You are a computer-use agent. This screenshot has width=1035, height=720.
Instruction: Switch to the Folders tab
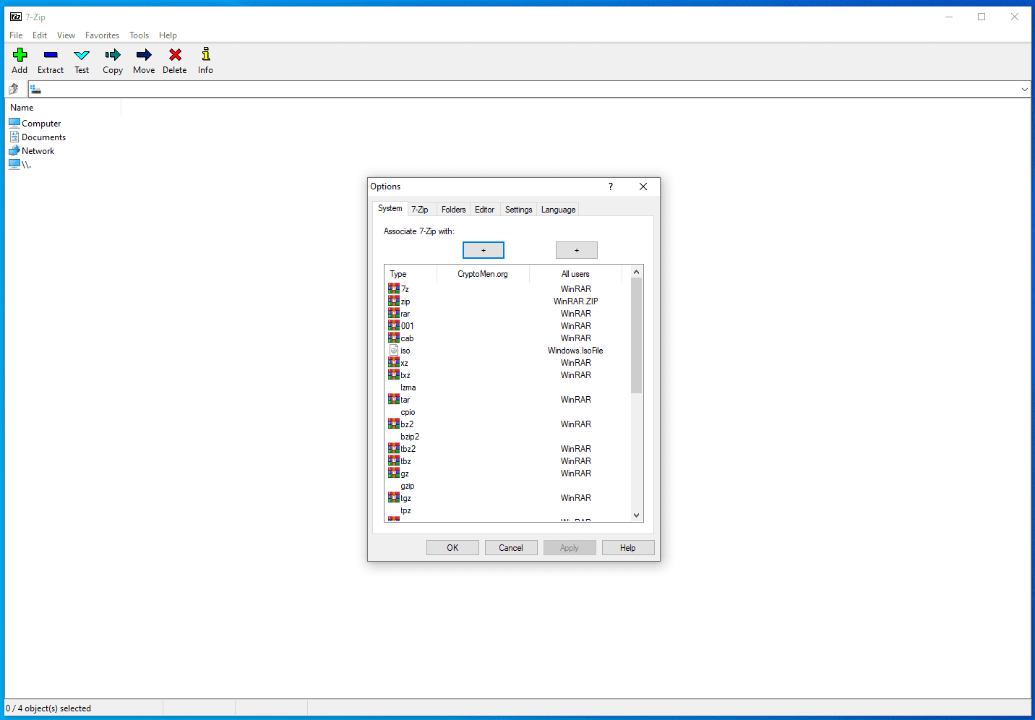tap(453, 210)
